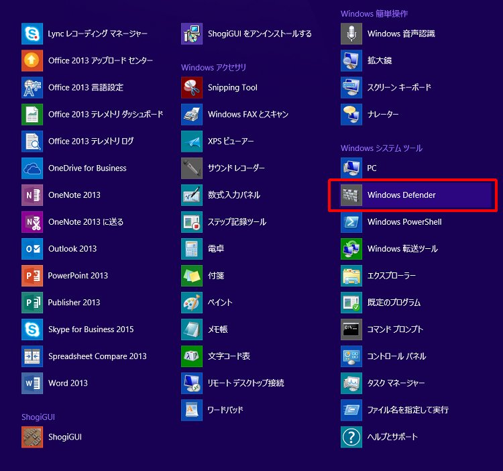Launch タスク マネージャー icon
Viewport: 503px width, 471px height.
pos(351,383)
